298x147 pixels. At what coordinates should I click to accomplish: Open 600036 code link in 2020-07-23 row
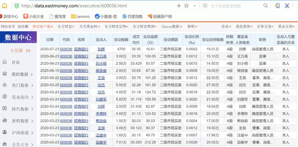click(x=66, y=49)
